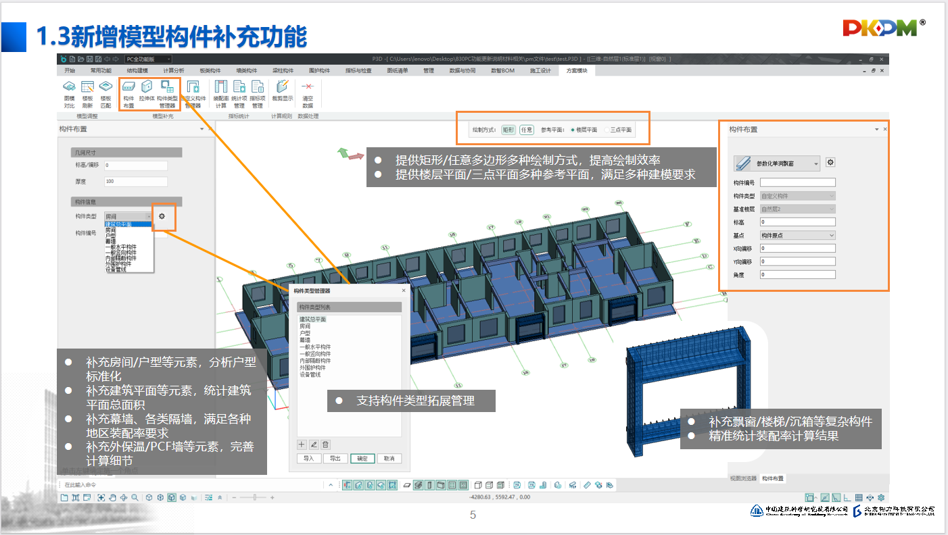Image resolution: width=948 pixels, height=535 pixels.
Task: Open the 基点 dropdown showing 构件原点
Action: 798,235
